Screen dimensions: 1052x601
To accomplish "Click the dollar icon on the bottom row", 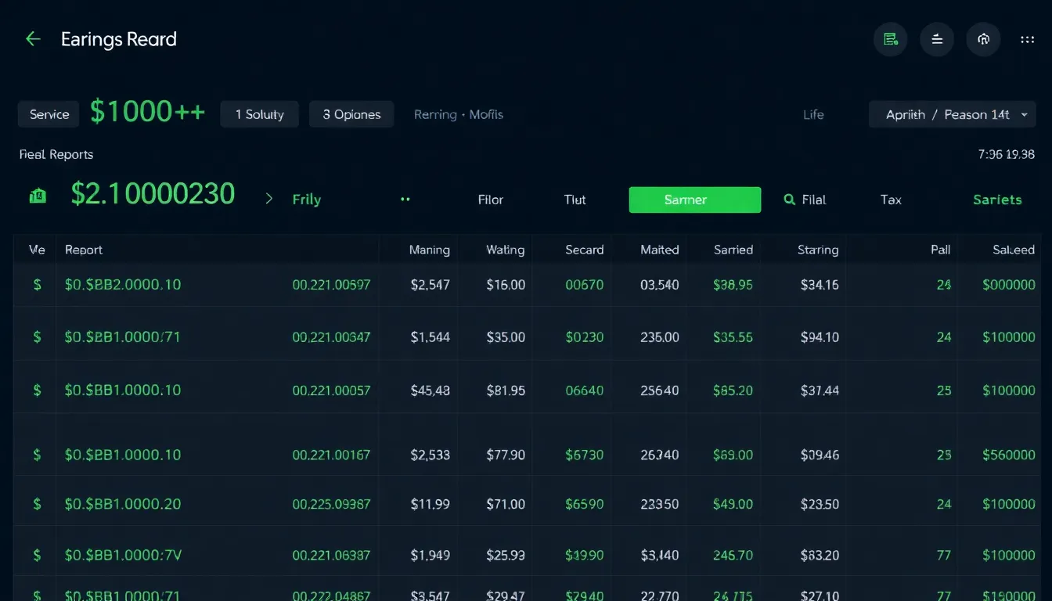I will click(36, 595).
